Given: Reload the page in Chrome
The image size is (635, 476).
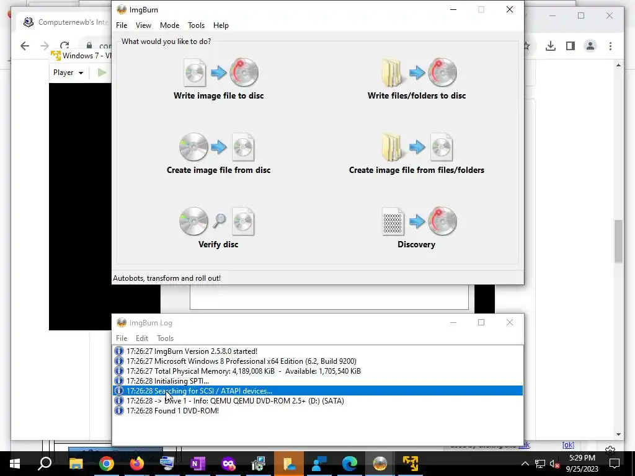Looking at the screenshot, I should (64, 46).
